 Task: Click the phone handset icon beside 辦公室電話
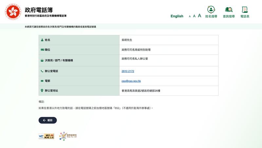tap(42, 71)
